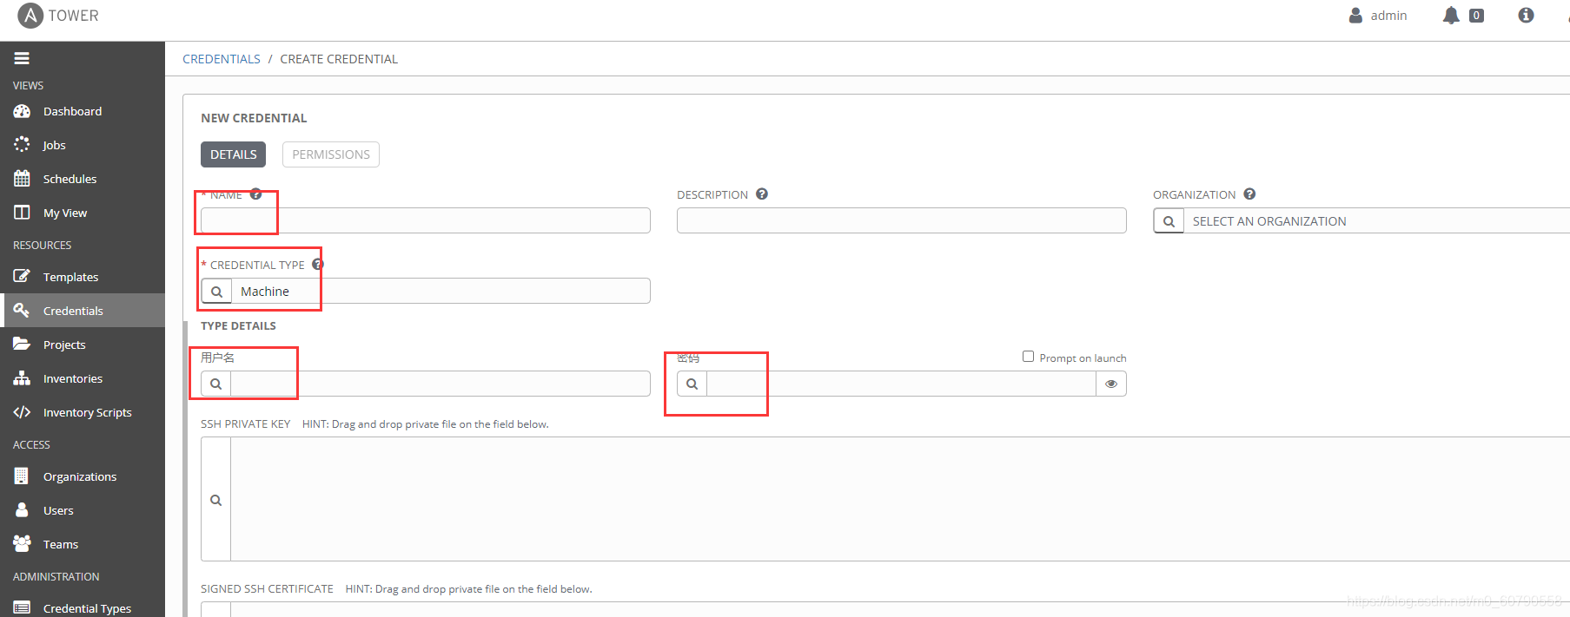This screenshot has height=617, width=1570.
Task: Click the Templates pencil icon
Action: tap(22, 276)
